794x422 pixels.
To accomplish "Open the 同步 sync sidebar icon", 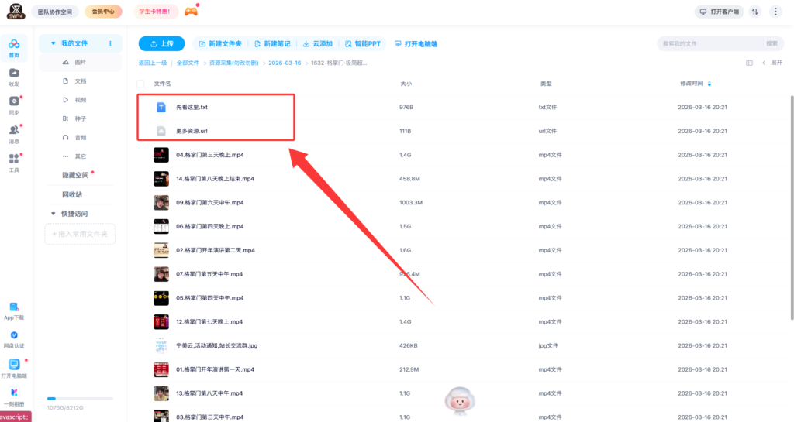I will click(x=14, y=101).
